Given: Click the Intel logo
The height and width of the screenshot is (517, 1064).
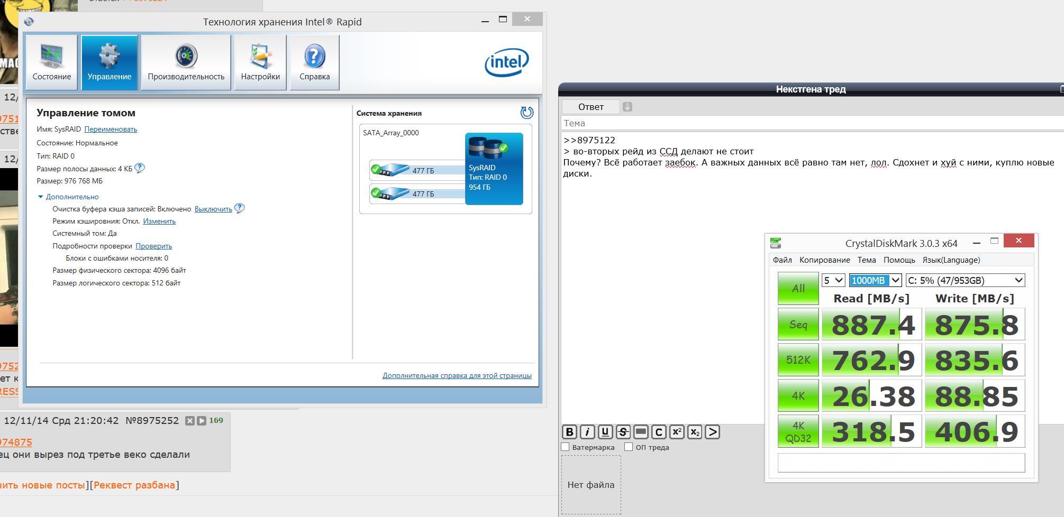Looking at the screenshot, I should coord(507,63).
